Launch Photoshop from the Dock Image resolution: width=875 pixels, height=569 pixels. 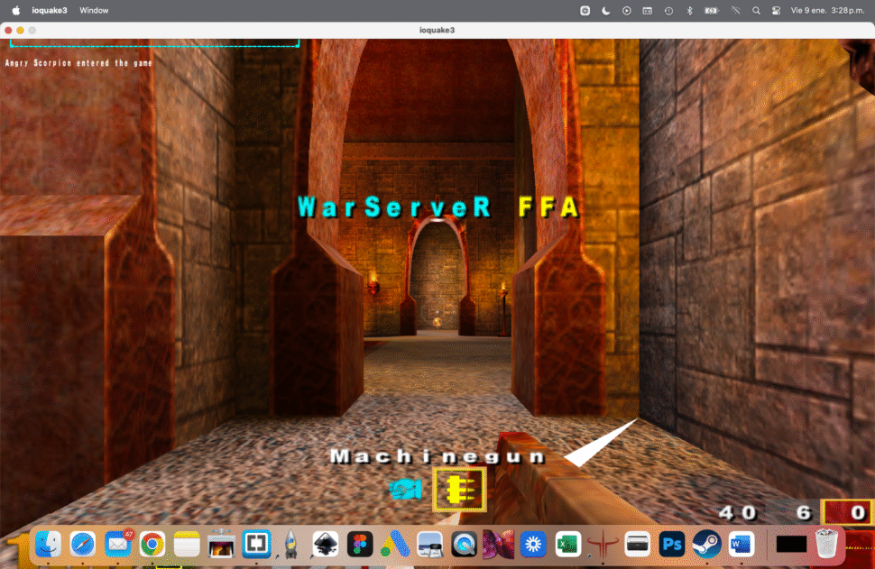click(670, 545)
